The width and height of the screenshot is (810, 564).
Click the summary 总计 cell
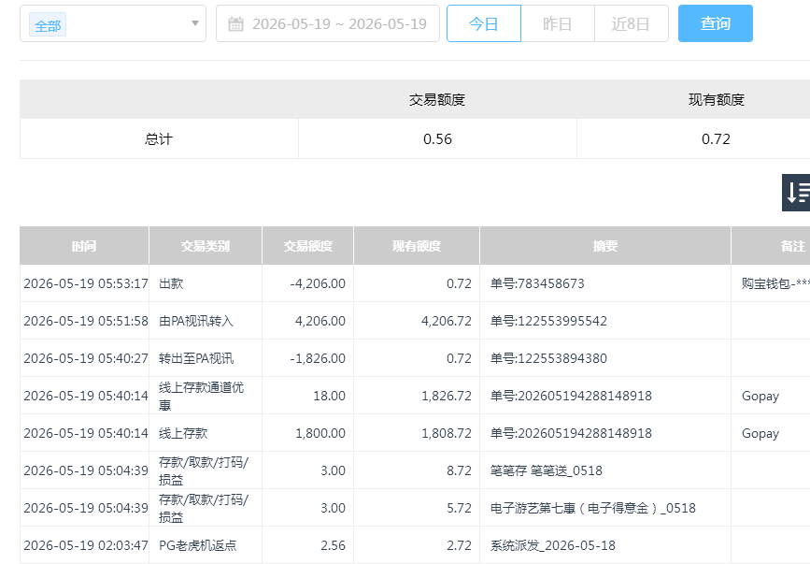click(159, 138)
